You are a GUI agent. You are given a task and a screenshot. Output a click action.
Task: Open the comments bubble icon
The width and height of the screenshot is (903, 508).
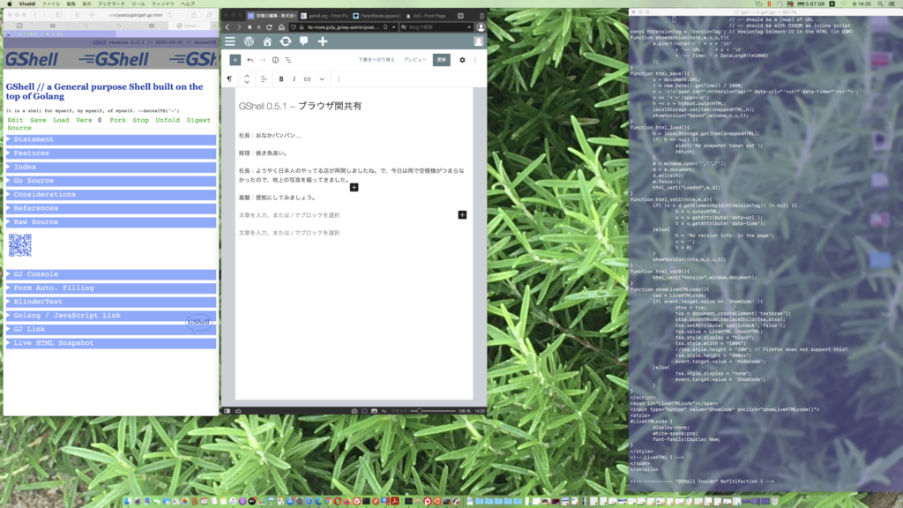tap(303, 41)
